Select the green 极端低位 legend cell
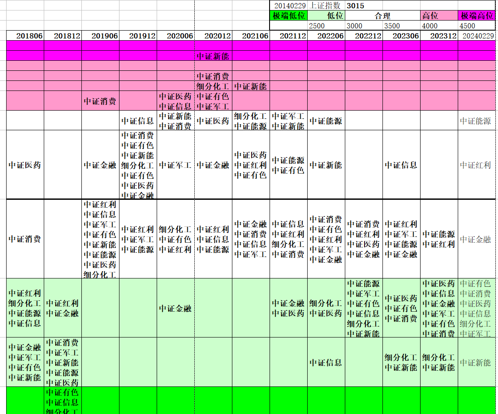 [x=288, y=16]
